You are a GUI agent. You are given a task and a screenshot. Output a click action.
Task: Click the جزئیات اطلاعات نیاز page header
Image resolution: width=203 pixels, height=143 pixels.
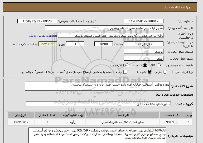coord(177,7)
